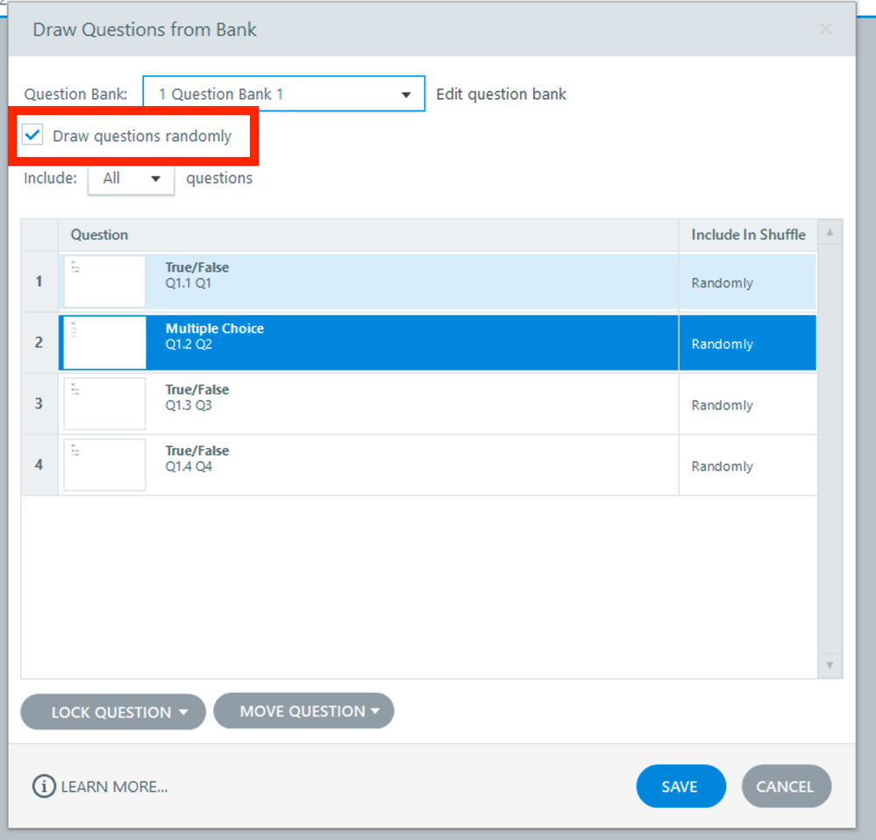Click the Learn More info icon

click(44, 787)
